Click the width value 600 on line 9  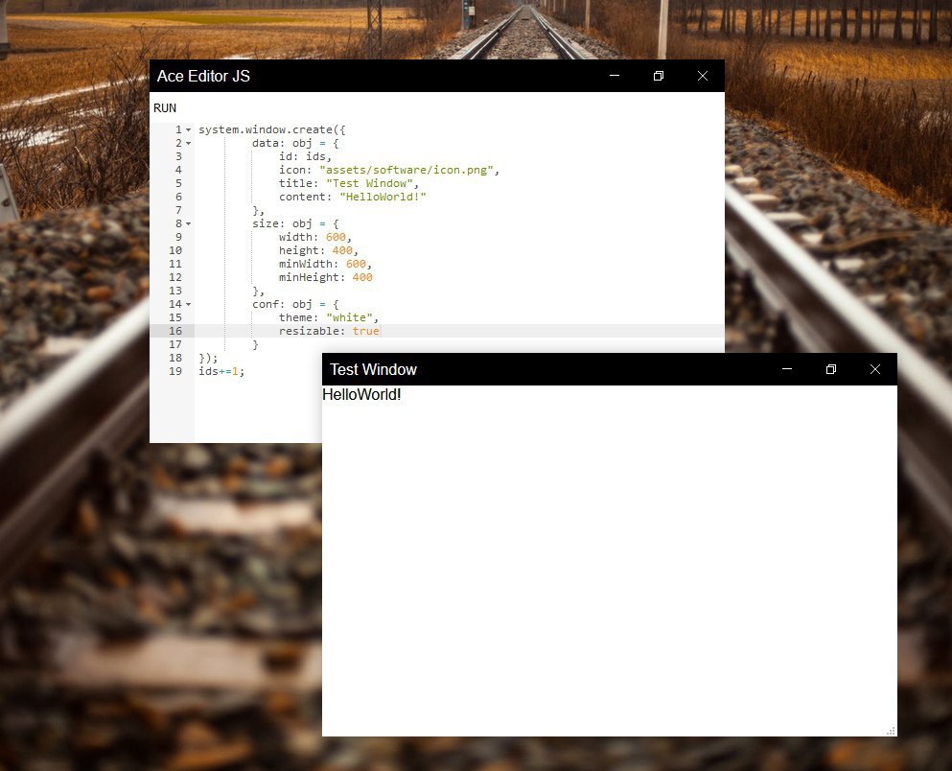click(336, 238)
